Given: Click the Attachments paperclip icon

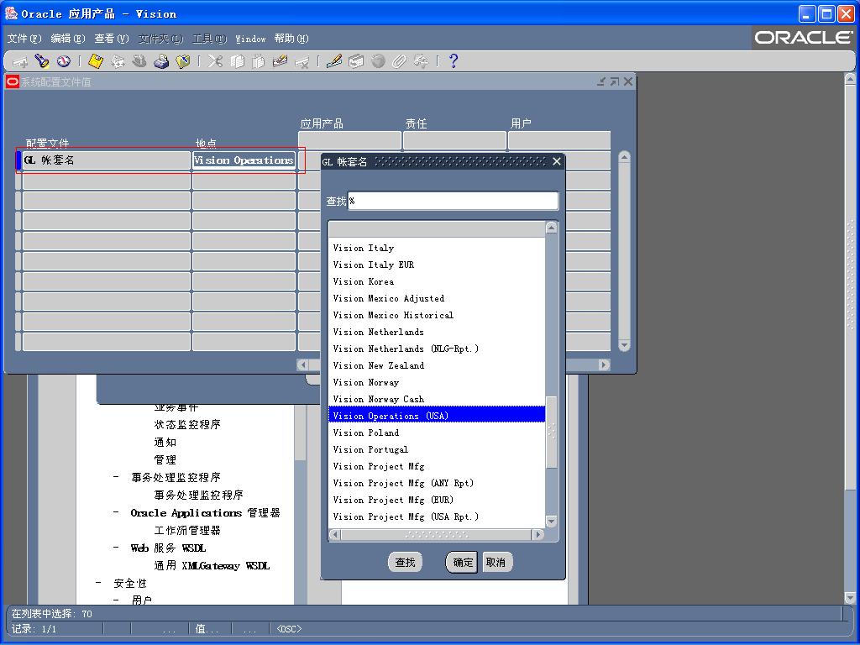Looking at the screenshot, I should pyautogui.click(x=399, y=61).
